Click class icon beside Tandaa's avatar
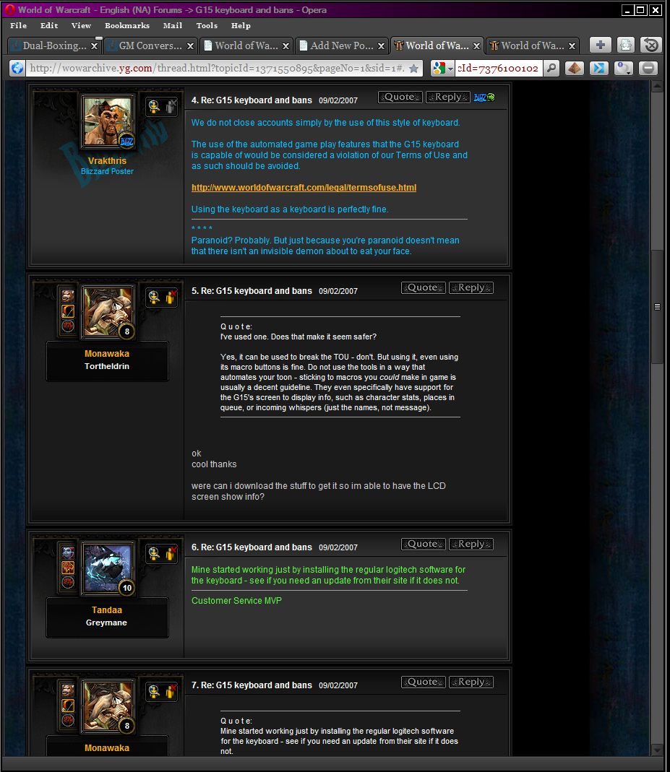Screen dimensions: 670x772 pos(68,568)
